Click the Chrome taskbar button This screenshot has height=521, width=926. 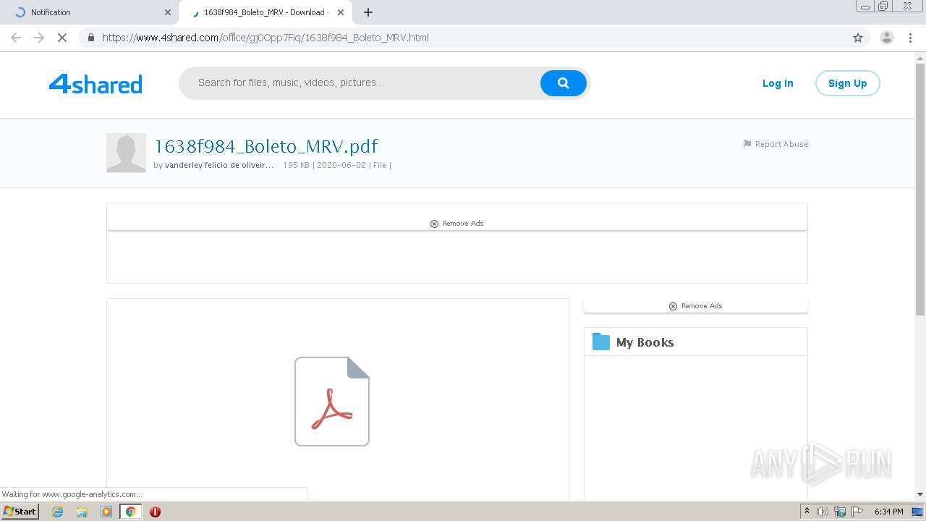pos(130,512)
